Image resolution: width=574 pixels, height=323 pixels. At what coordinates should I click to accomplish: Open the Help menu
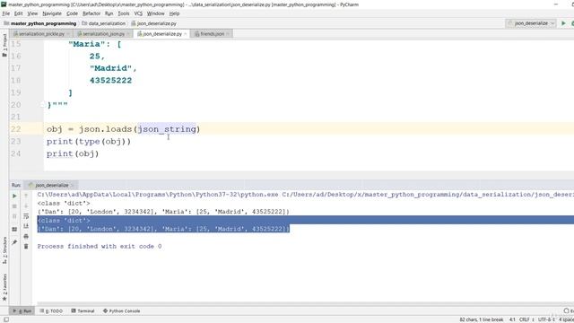(x=174, y=13)
